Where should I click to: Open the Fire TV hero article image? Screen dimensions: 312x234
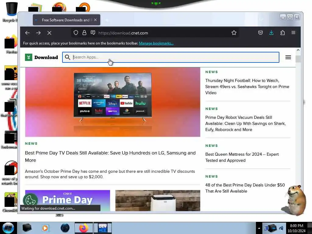113,102
